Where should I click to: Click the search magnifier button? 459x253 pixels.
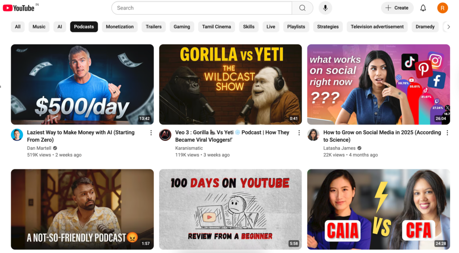pyautogui.click(x=303, y=8)
